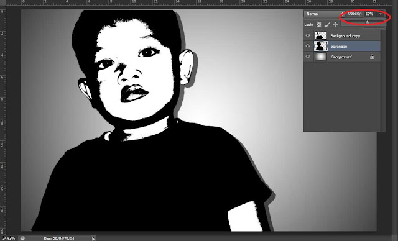Select the bayangan layer thumbnail
This screenshot has width=398, height=241.
coord(321,46)
